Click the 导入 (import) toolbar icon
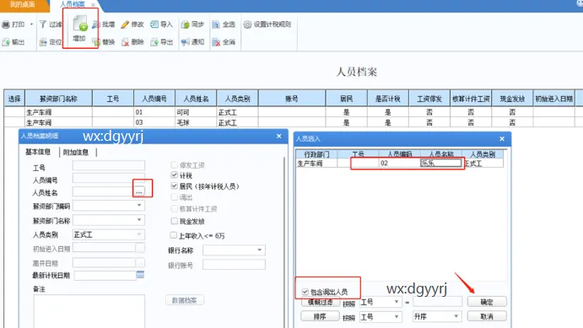The image size is (583, 328). 154,24
